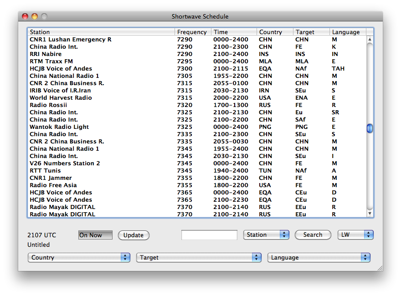Select the RTT Tunis row
The image size is (401, 296).
pyautogui.click(x=197, y=170)
